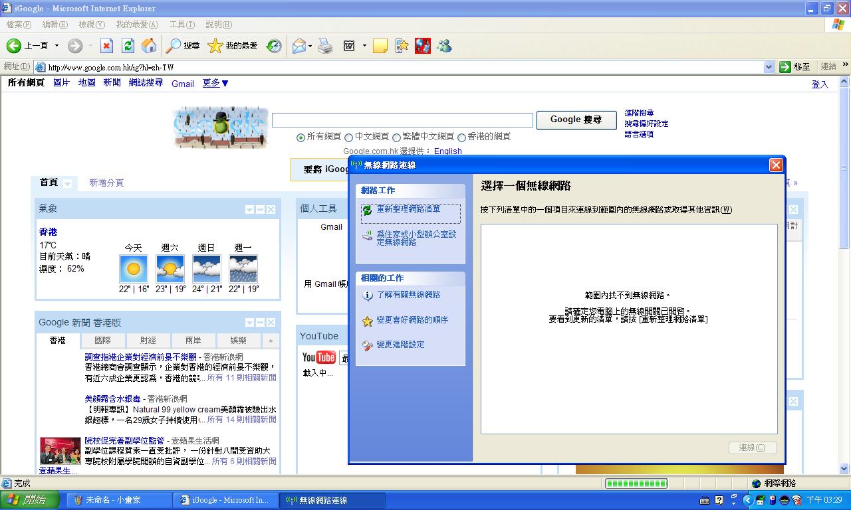Click the 重新整理網路清單 refresh icon
851x510 pixels.
[367, 210]
